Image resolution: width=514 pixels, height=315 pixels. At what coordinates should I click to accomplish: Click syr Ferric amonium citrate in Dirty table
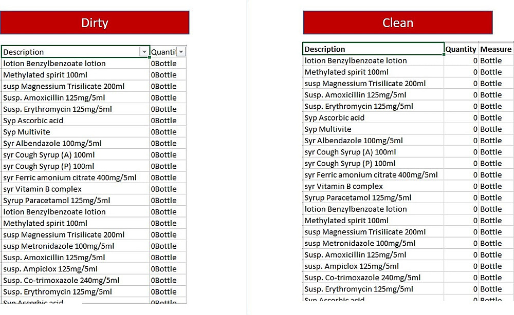tap(76, 178)
